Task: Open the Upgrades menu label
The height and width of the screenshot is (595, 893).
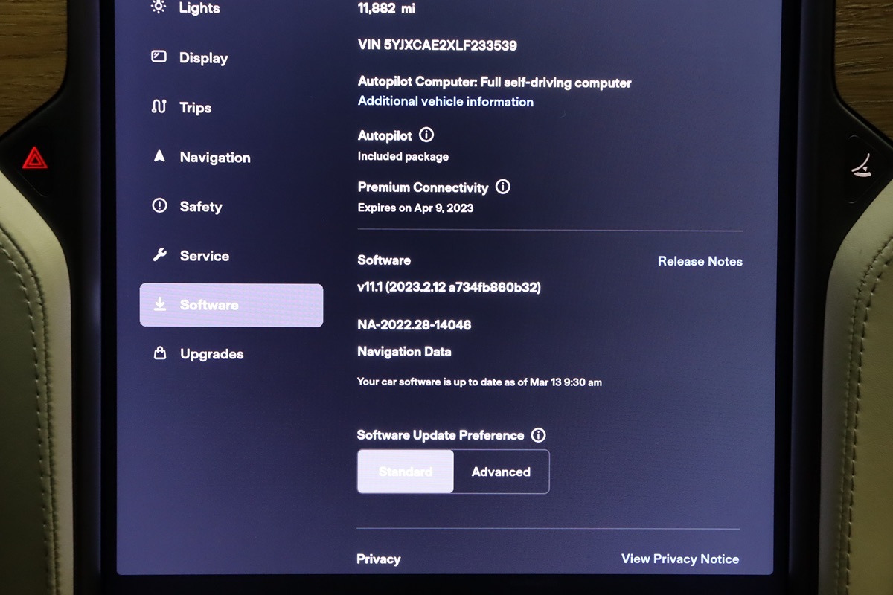Action: pos(211,354)
